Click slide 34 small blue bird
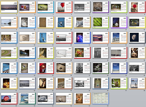146x107 pixels. (x=27, y=68)
